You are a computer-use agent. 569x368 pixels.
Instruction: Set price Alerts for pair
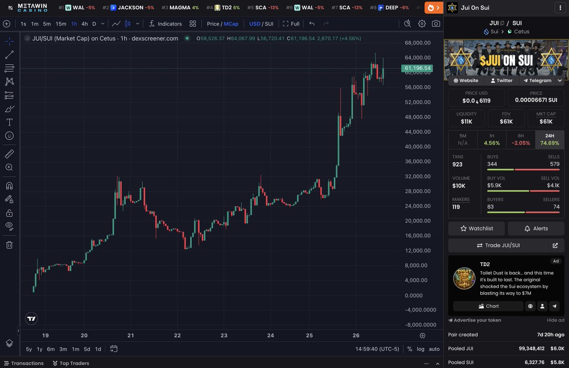coord(536,228)
